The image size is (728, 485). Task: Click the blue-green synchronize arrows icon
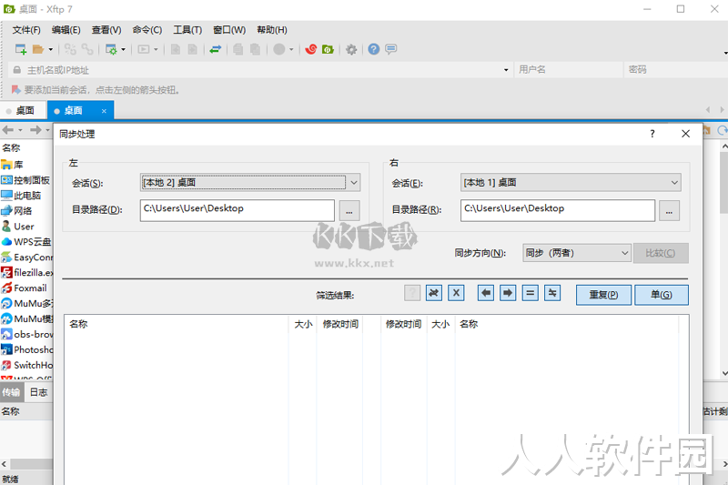click(x=216, y=49)
